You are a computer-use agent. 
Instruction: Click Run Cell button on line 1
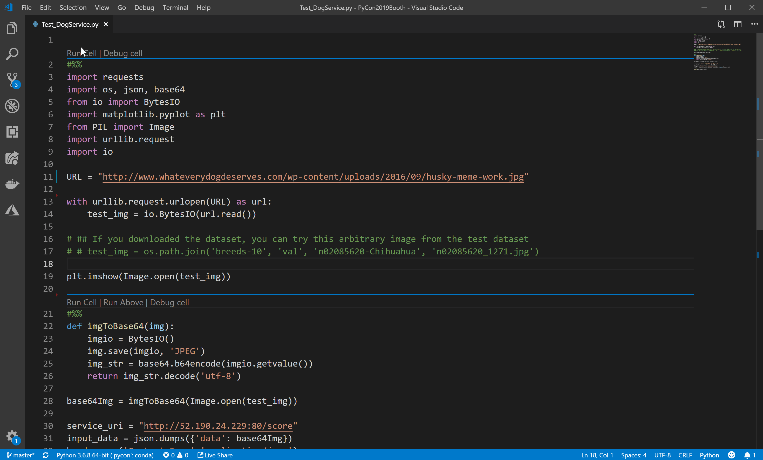tap(81, 53)
